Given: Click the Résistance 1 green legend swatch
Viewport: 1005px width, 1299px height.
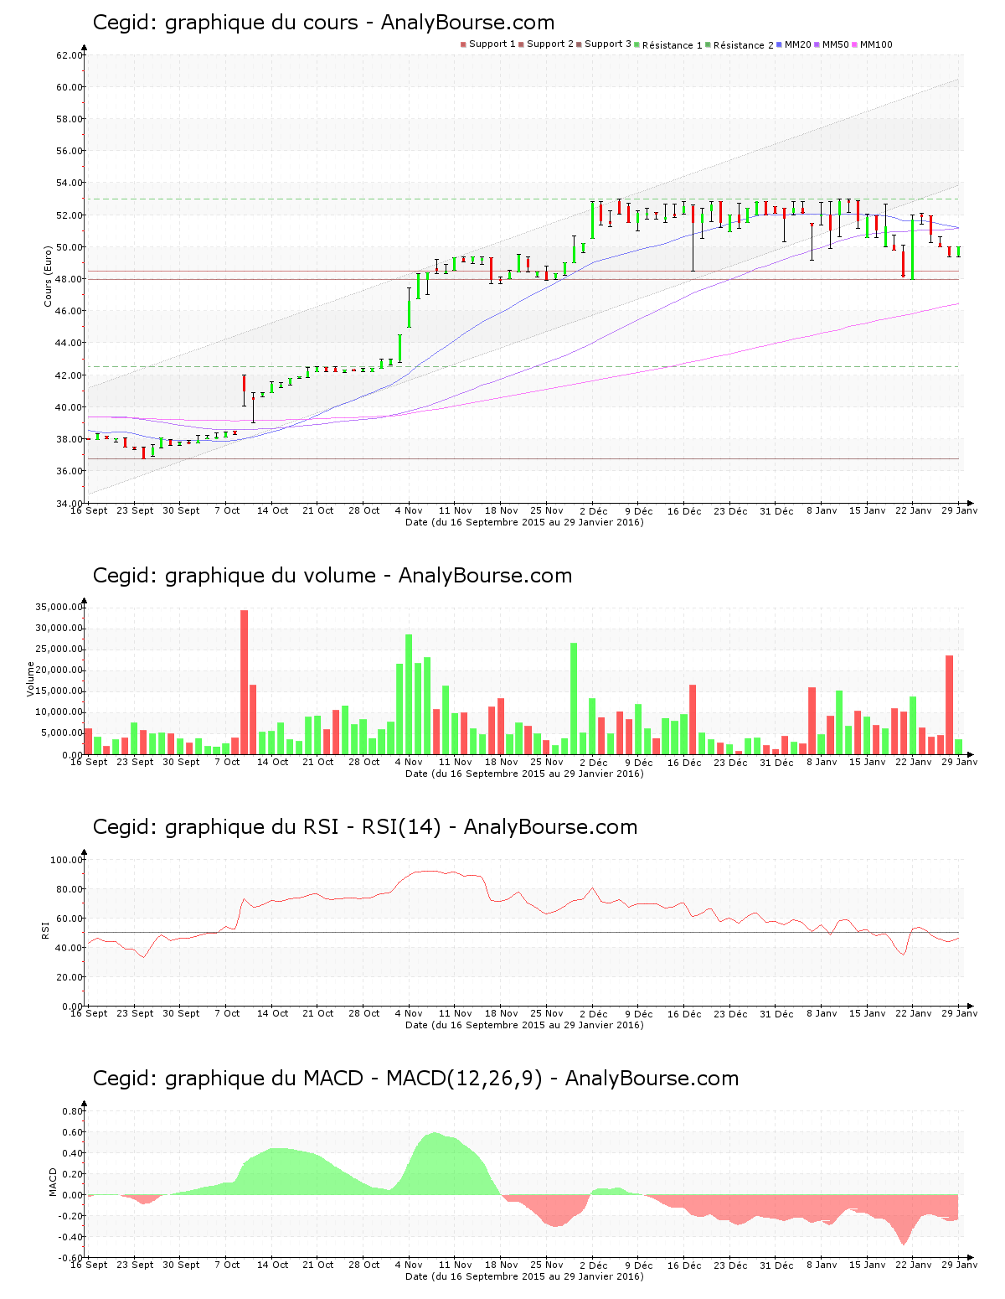Looking at the screenshot, I should [x=637, y=44].
